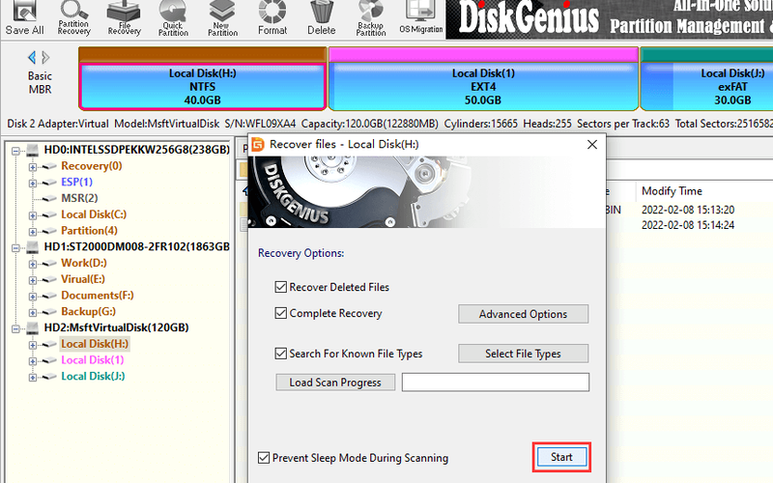Expand the Work(D:) partition node
Screen dimensions: 773x483
(x=33, y=263)
